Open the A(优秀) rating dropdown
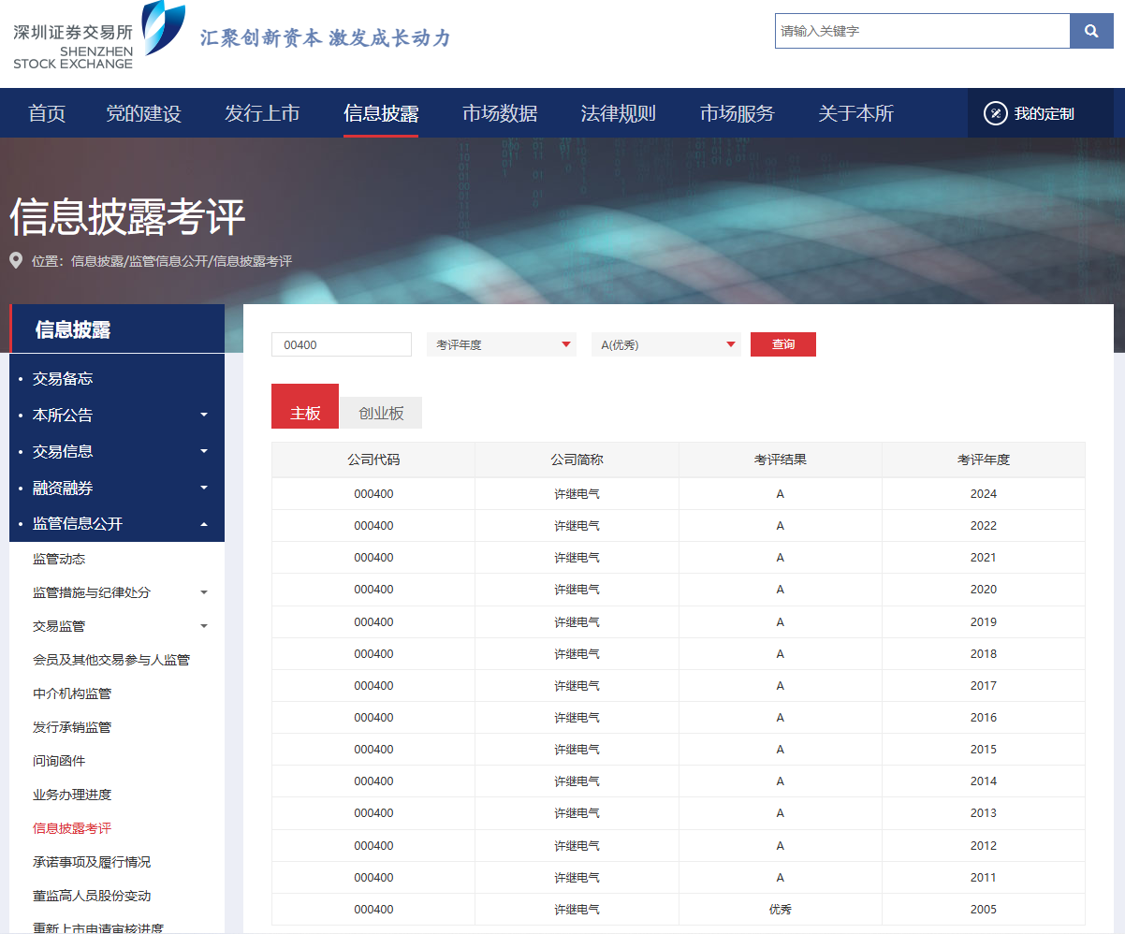 [x=665, y=344]
